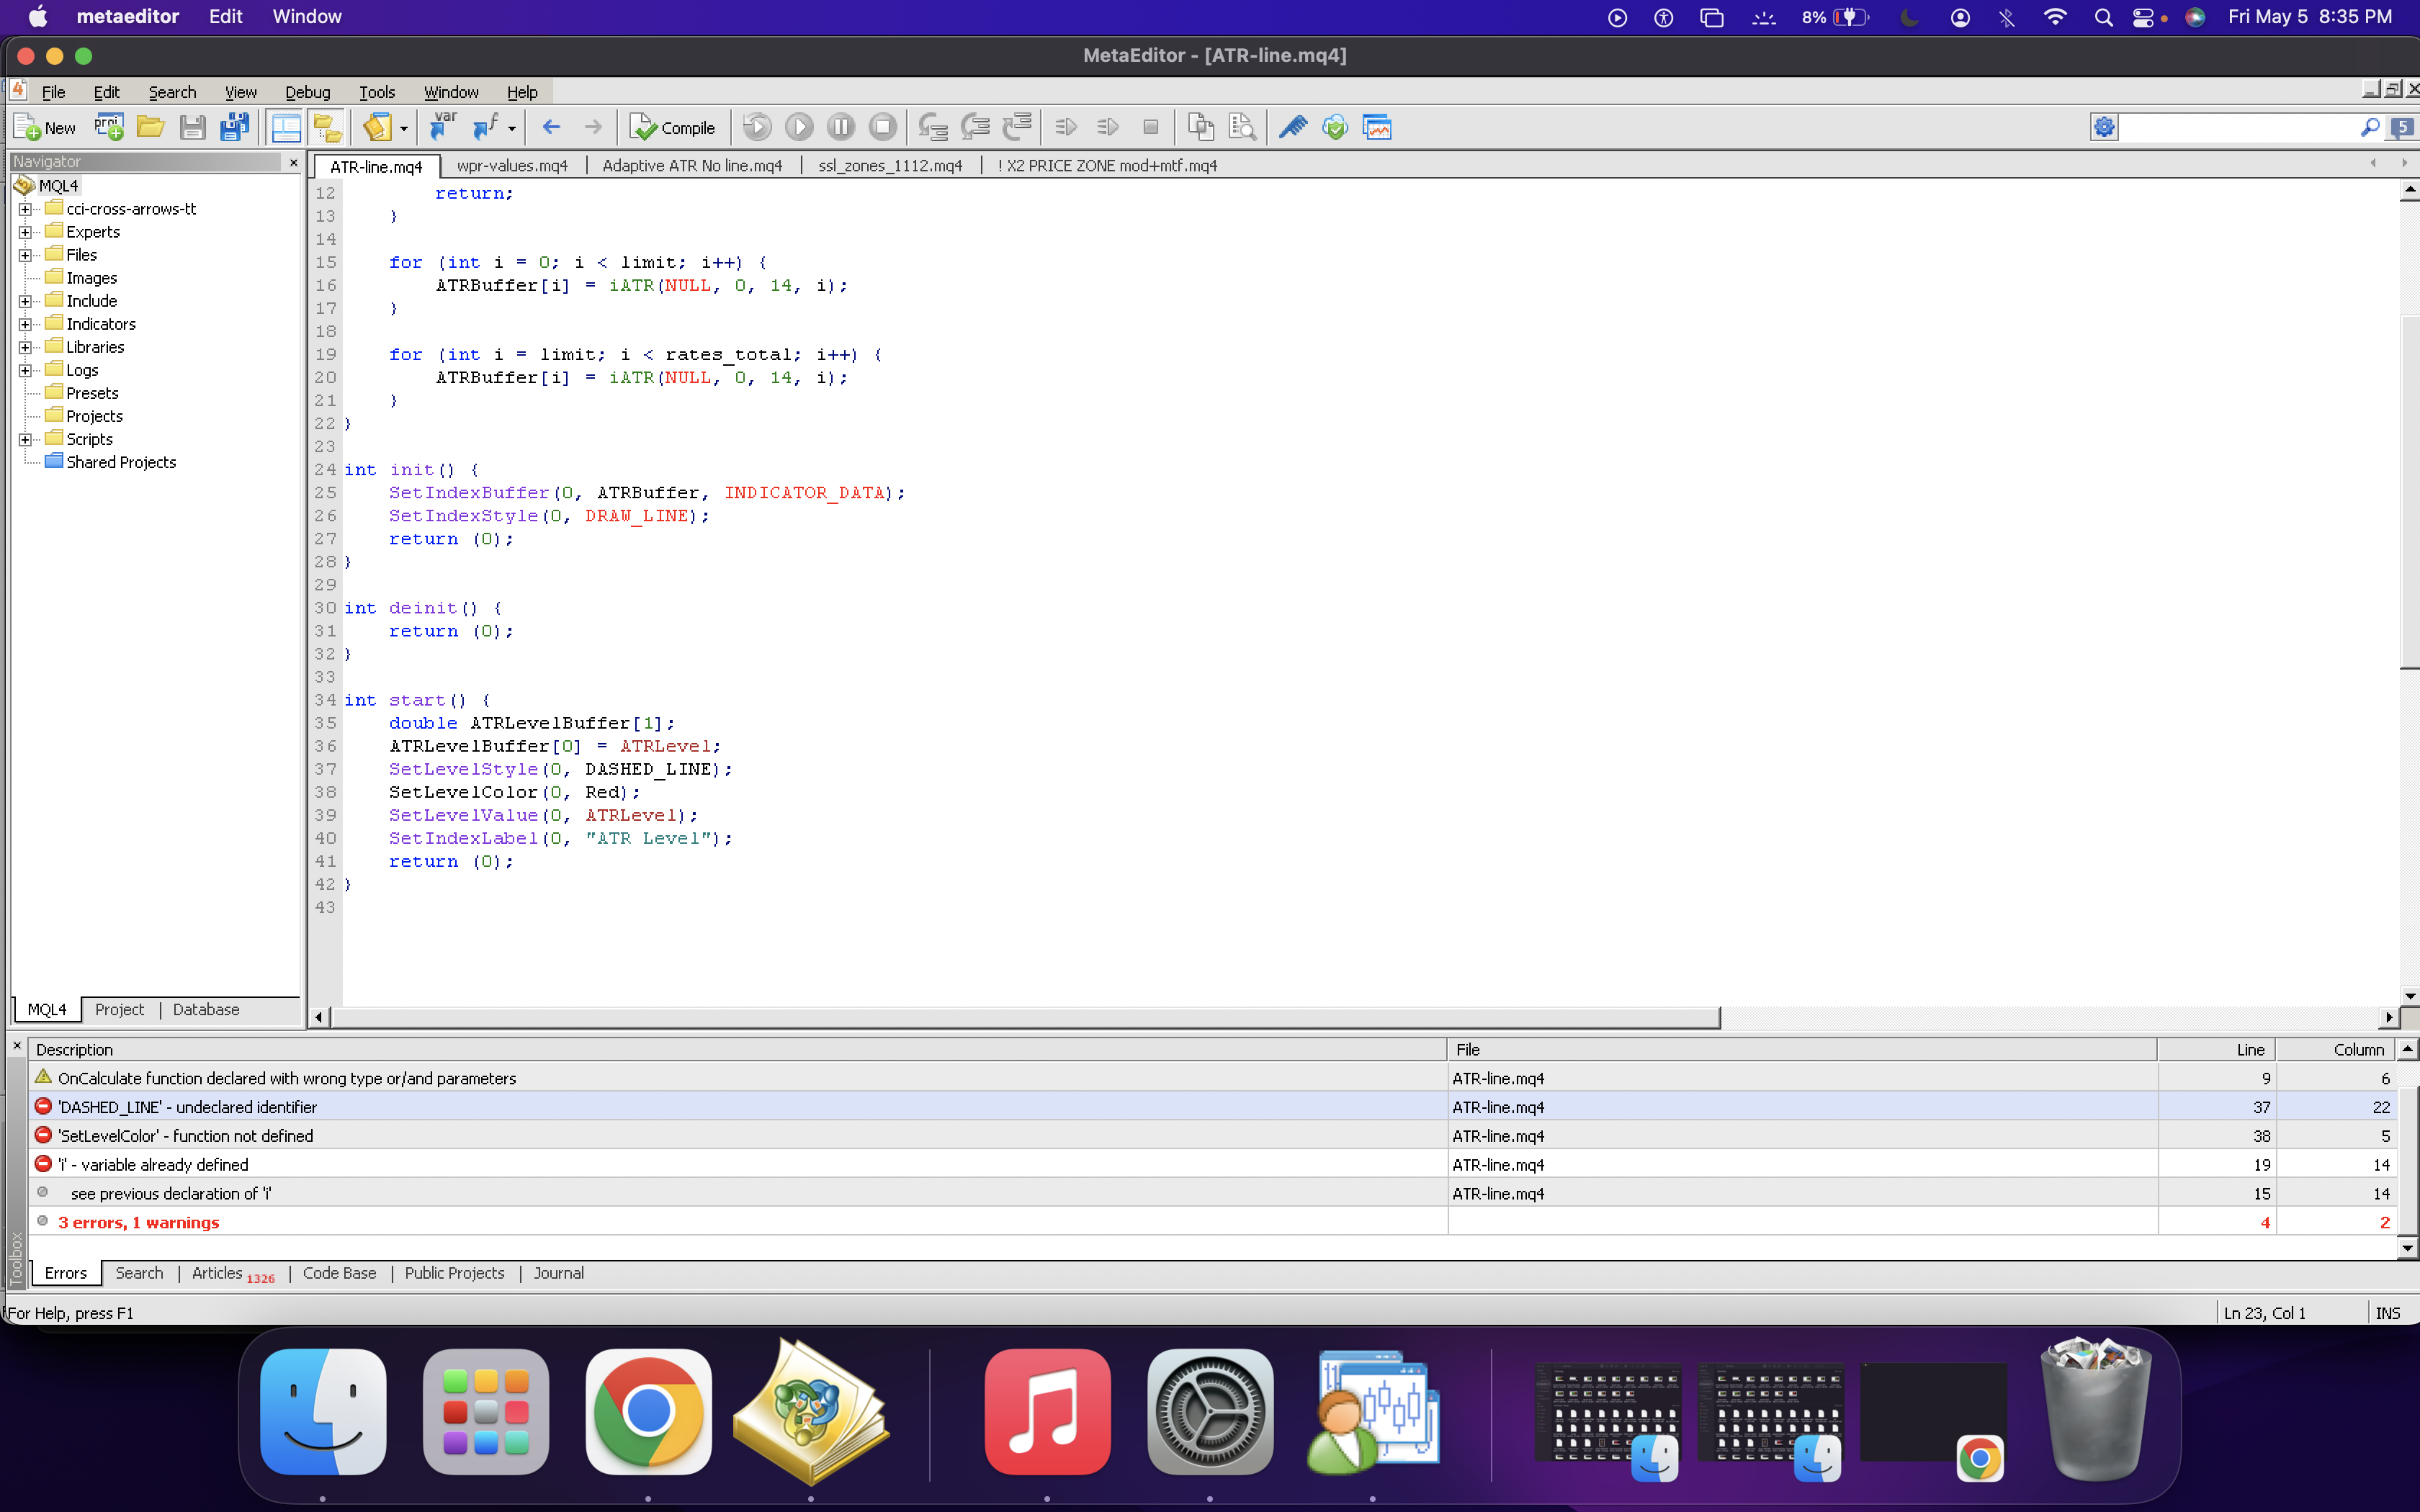Select the 'DASHED_LINE' undeclared identifier error row
This screenshot has width=2420, height=1512.
point(187,1107)
